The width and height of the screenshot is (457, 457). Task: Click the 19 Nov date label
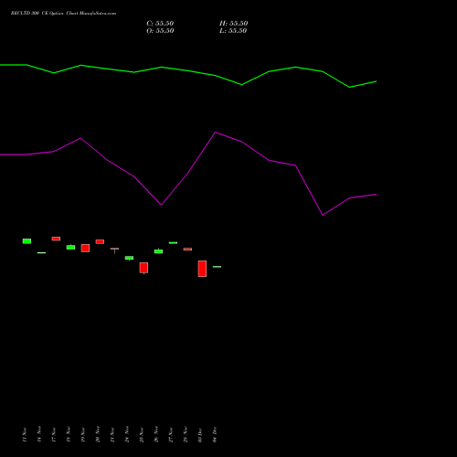click(83, 434)
